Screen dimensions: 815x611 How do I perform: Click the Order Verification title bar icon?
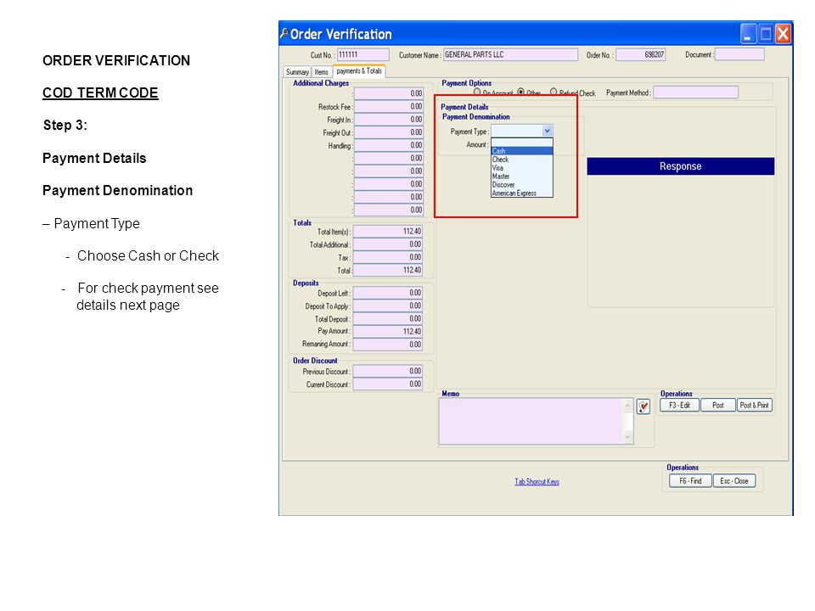[284, 34]
